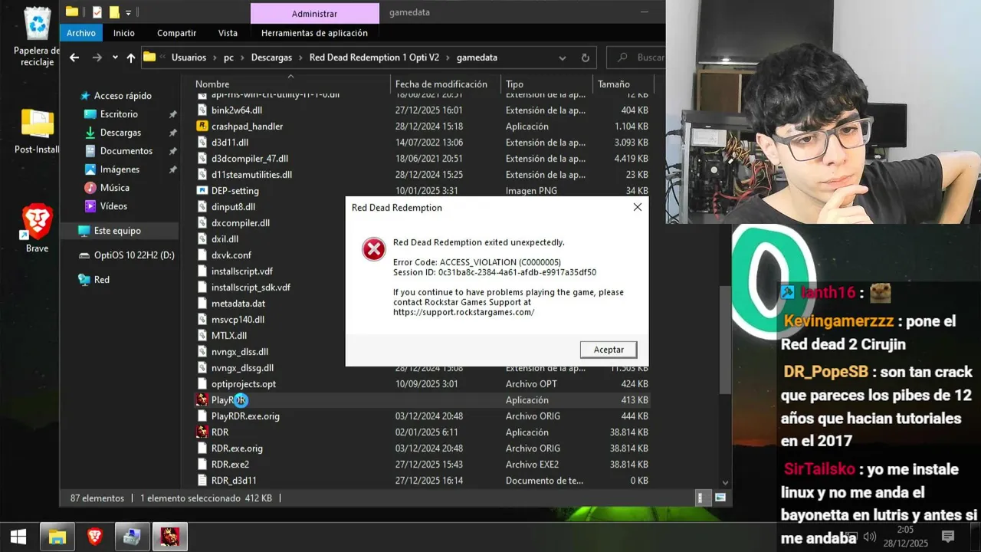The image size is (981, 552).
Task: Click the Properties quick access toolbar icon
Action: (x=97, y=12)
